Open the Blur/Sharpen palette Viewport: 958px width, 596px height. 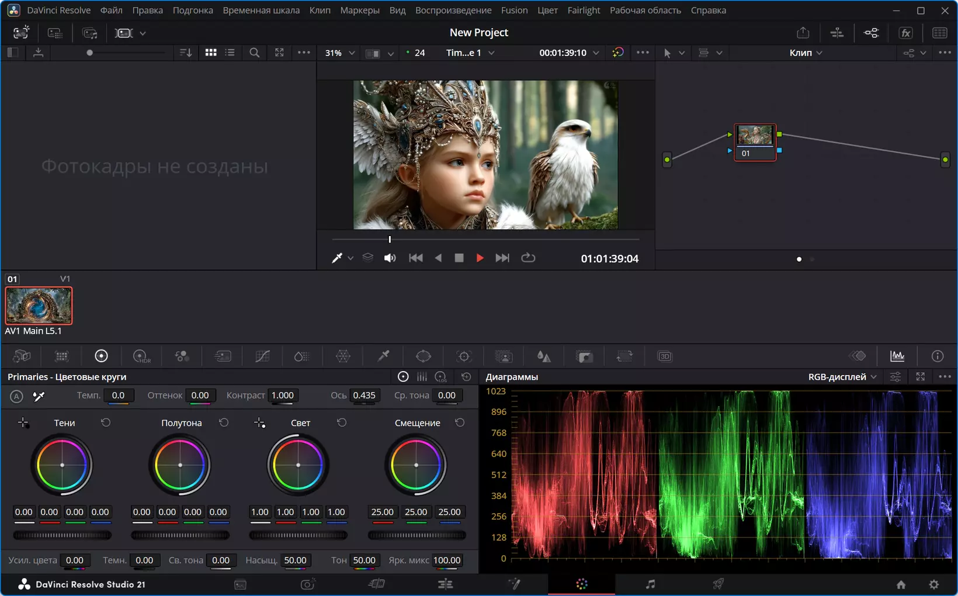point(544,356)
